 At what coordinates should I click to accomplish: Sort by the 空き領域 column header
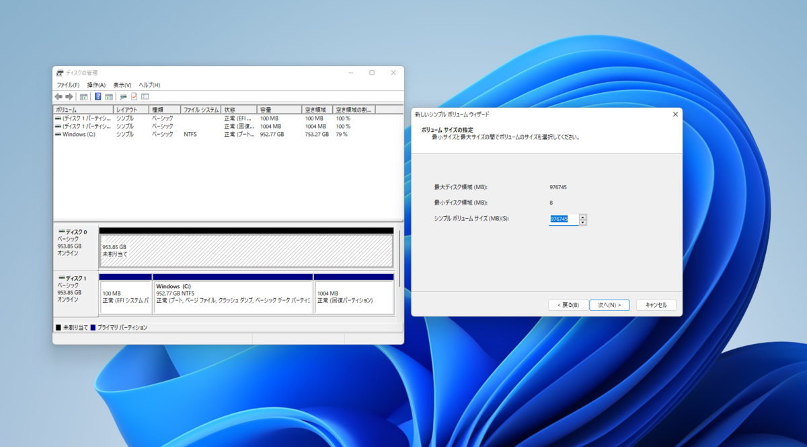click(317, 109)
